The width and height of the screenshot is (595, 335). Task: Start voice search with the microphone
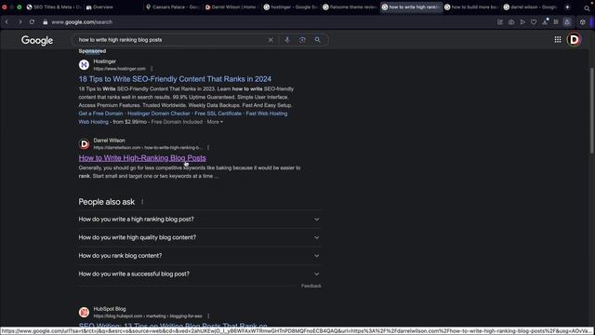pyautogui.click(x=287, y=40)
